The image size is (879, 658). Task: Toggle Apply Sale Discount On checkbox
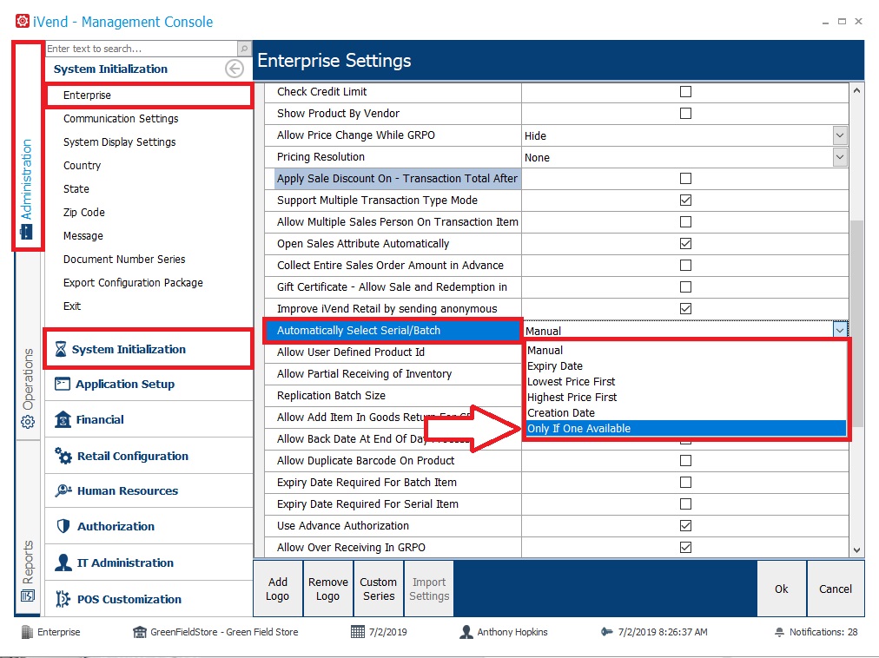point(685,178)
